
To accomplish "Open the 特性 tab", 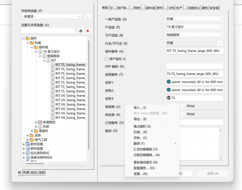I will [137, 8].
